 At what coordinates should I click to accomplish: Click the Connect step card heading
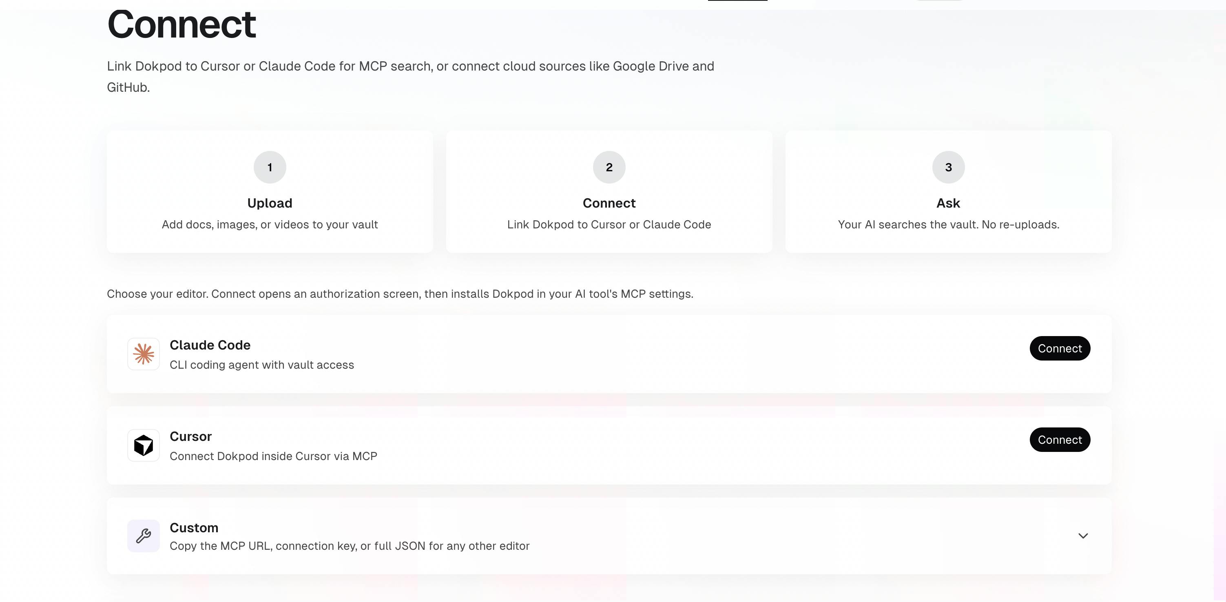[x=609, y=203]
